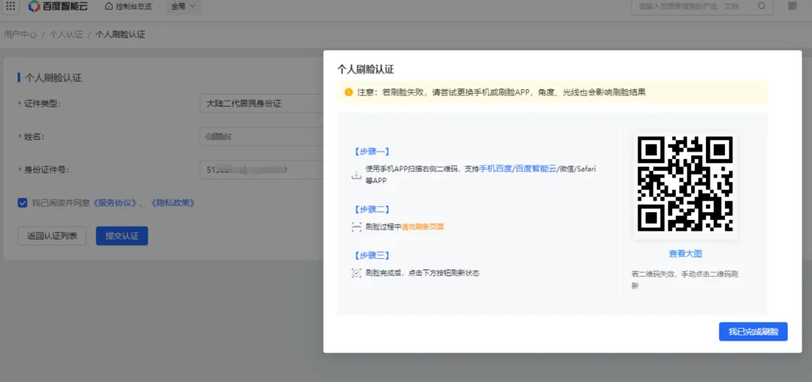The height and width of the screenshot is (382, 812).
Task: Click the 【步骤一】 heading
Action: pyautogui.click(x=371, y=152)
